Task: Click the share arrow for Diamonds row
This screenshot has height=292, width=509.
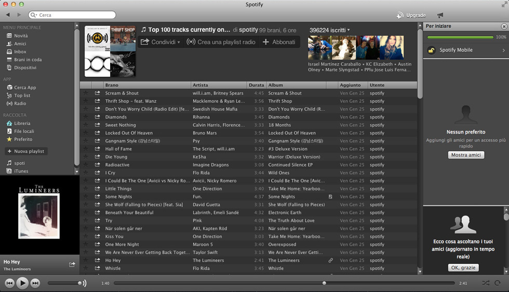Action: point(97,117)
